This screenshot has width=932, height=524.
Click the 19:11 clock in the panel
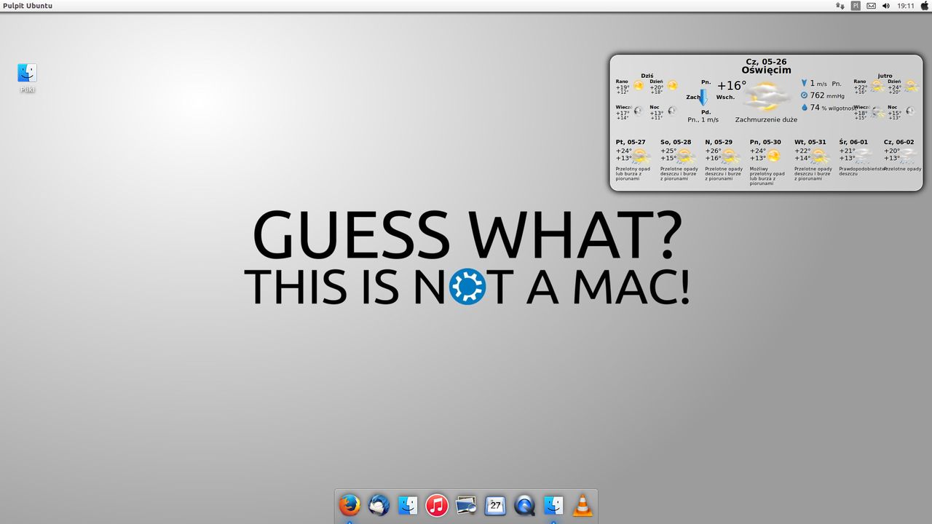(906, 6)
